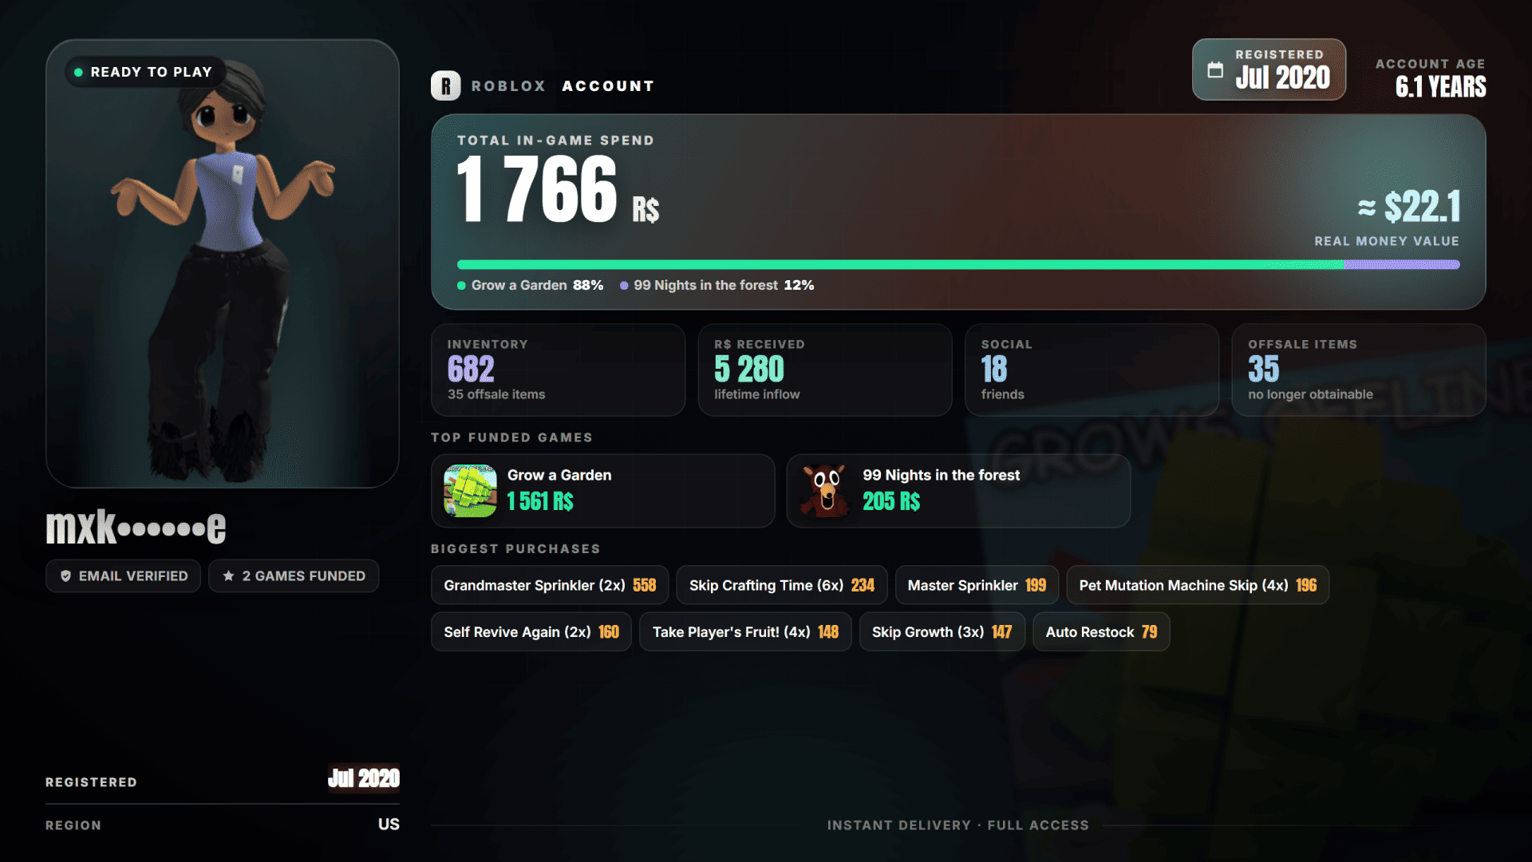
Task: Click the Auto Restock 79 chip
Action: [1101, 631]
